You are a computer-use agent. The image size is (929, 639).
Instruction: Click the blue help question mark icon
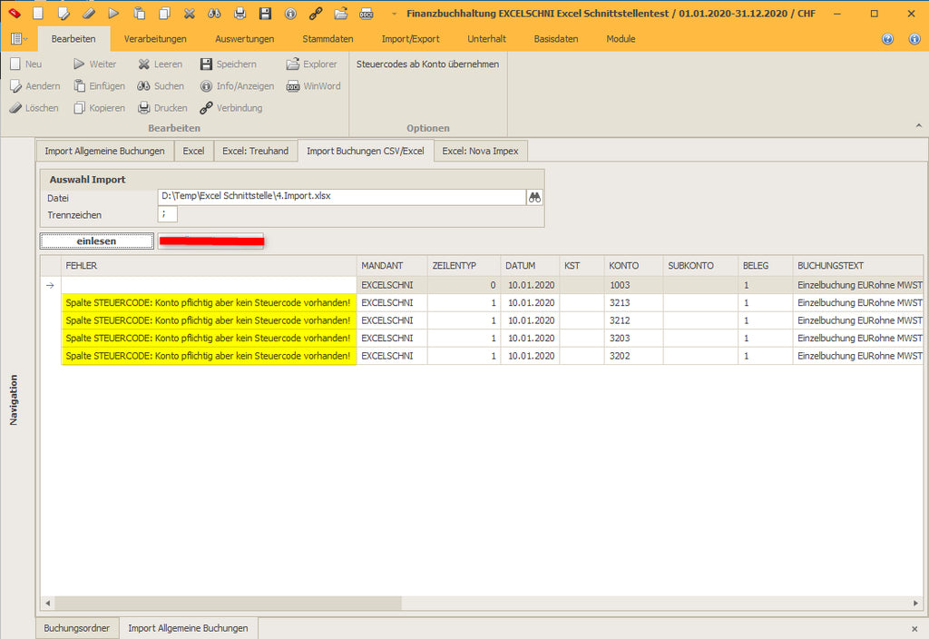pos(887,39)
